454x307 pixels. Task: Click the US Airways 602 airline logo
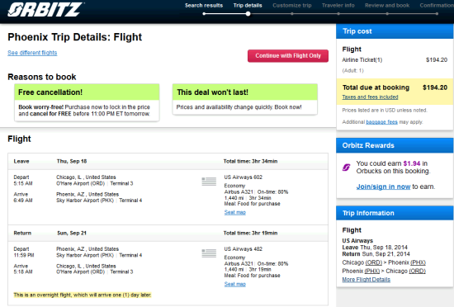click(209, 182)
